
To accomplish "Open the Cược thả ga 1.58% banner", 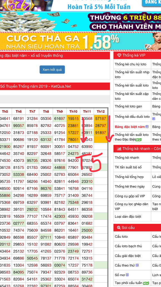I will click(x=80, y=41).
